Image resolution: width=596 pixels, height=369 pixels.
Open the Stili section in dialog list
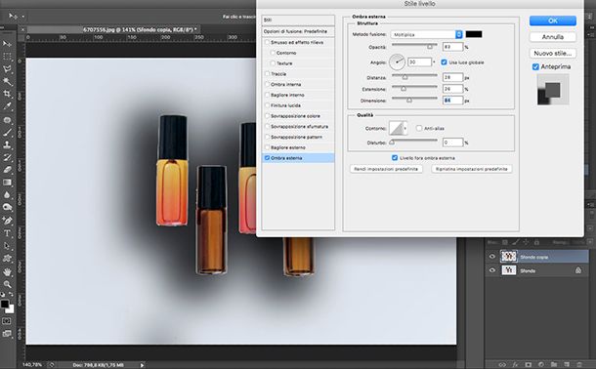point(298,20)
